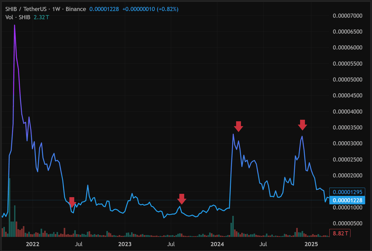Screen dimensions: 372x251
Task: Click the 0.00002000 price axis label
Action: [348, 175]
